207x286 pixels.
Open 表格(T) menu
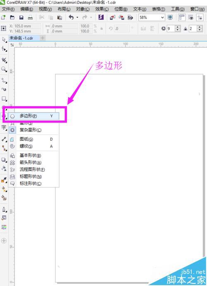click(159, 9)
